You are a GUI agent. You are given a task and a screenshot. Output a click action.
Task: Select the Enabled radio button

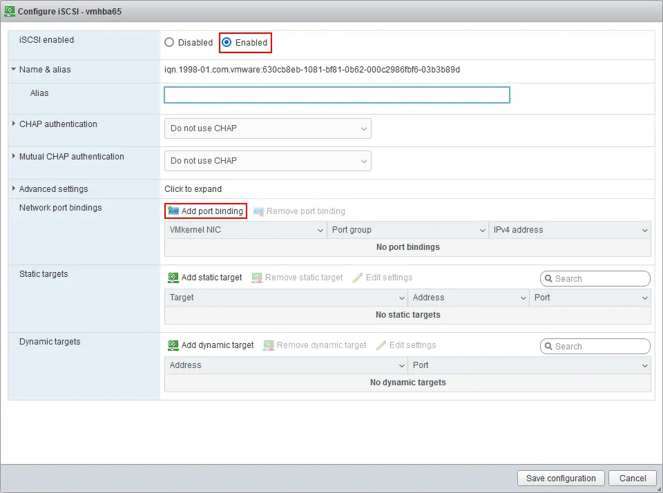pyautogui.click(x=227, y=42)
